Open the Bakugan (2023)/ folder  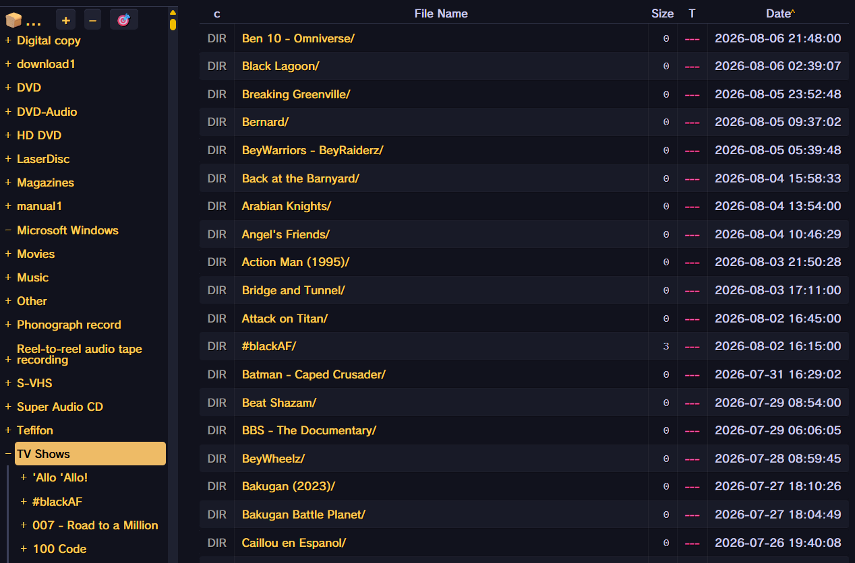point(289,486)
